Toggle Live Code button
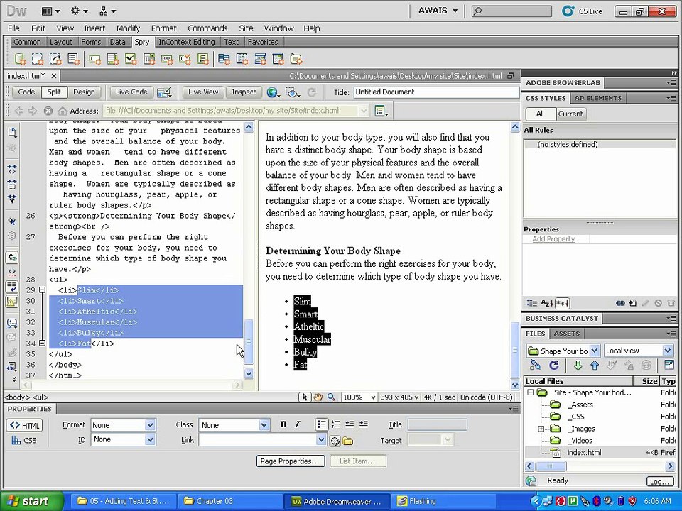Screen dimensions: 682x511 click(131, 92)
